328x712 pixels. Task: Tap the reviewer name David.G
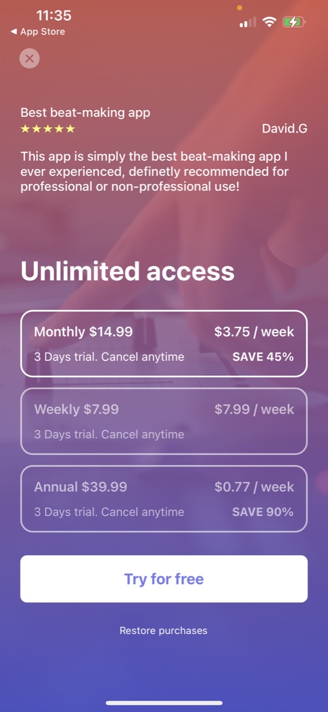[285, 129]
